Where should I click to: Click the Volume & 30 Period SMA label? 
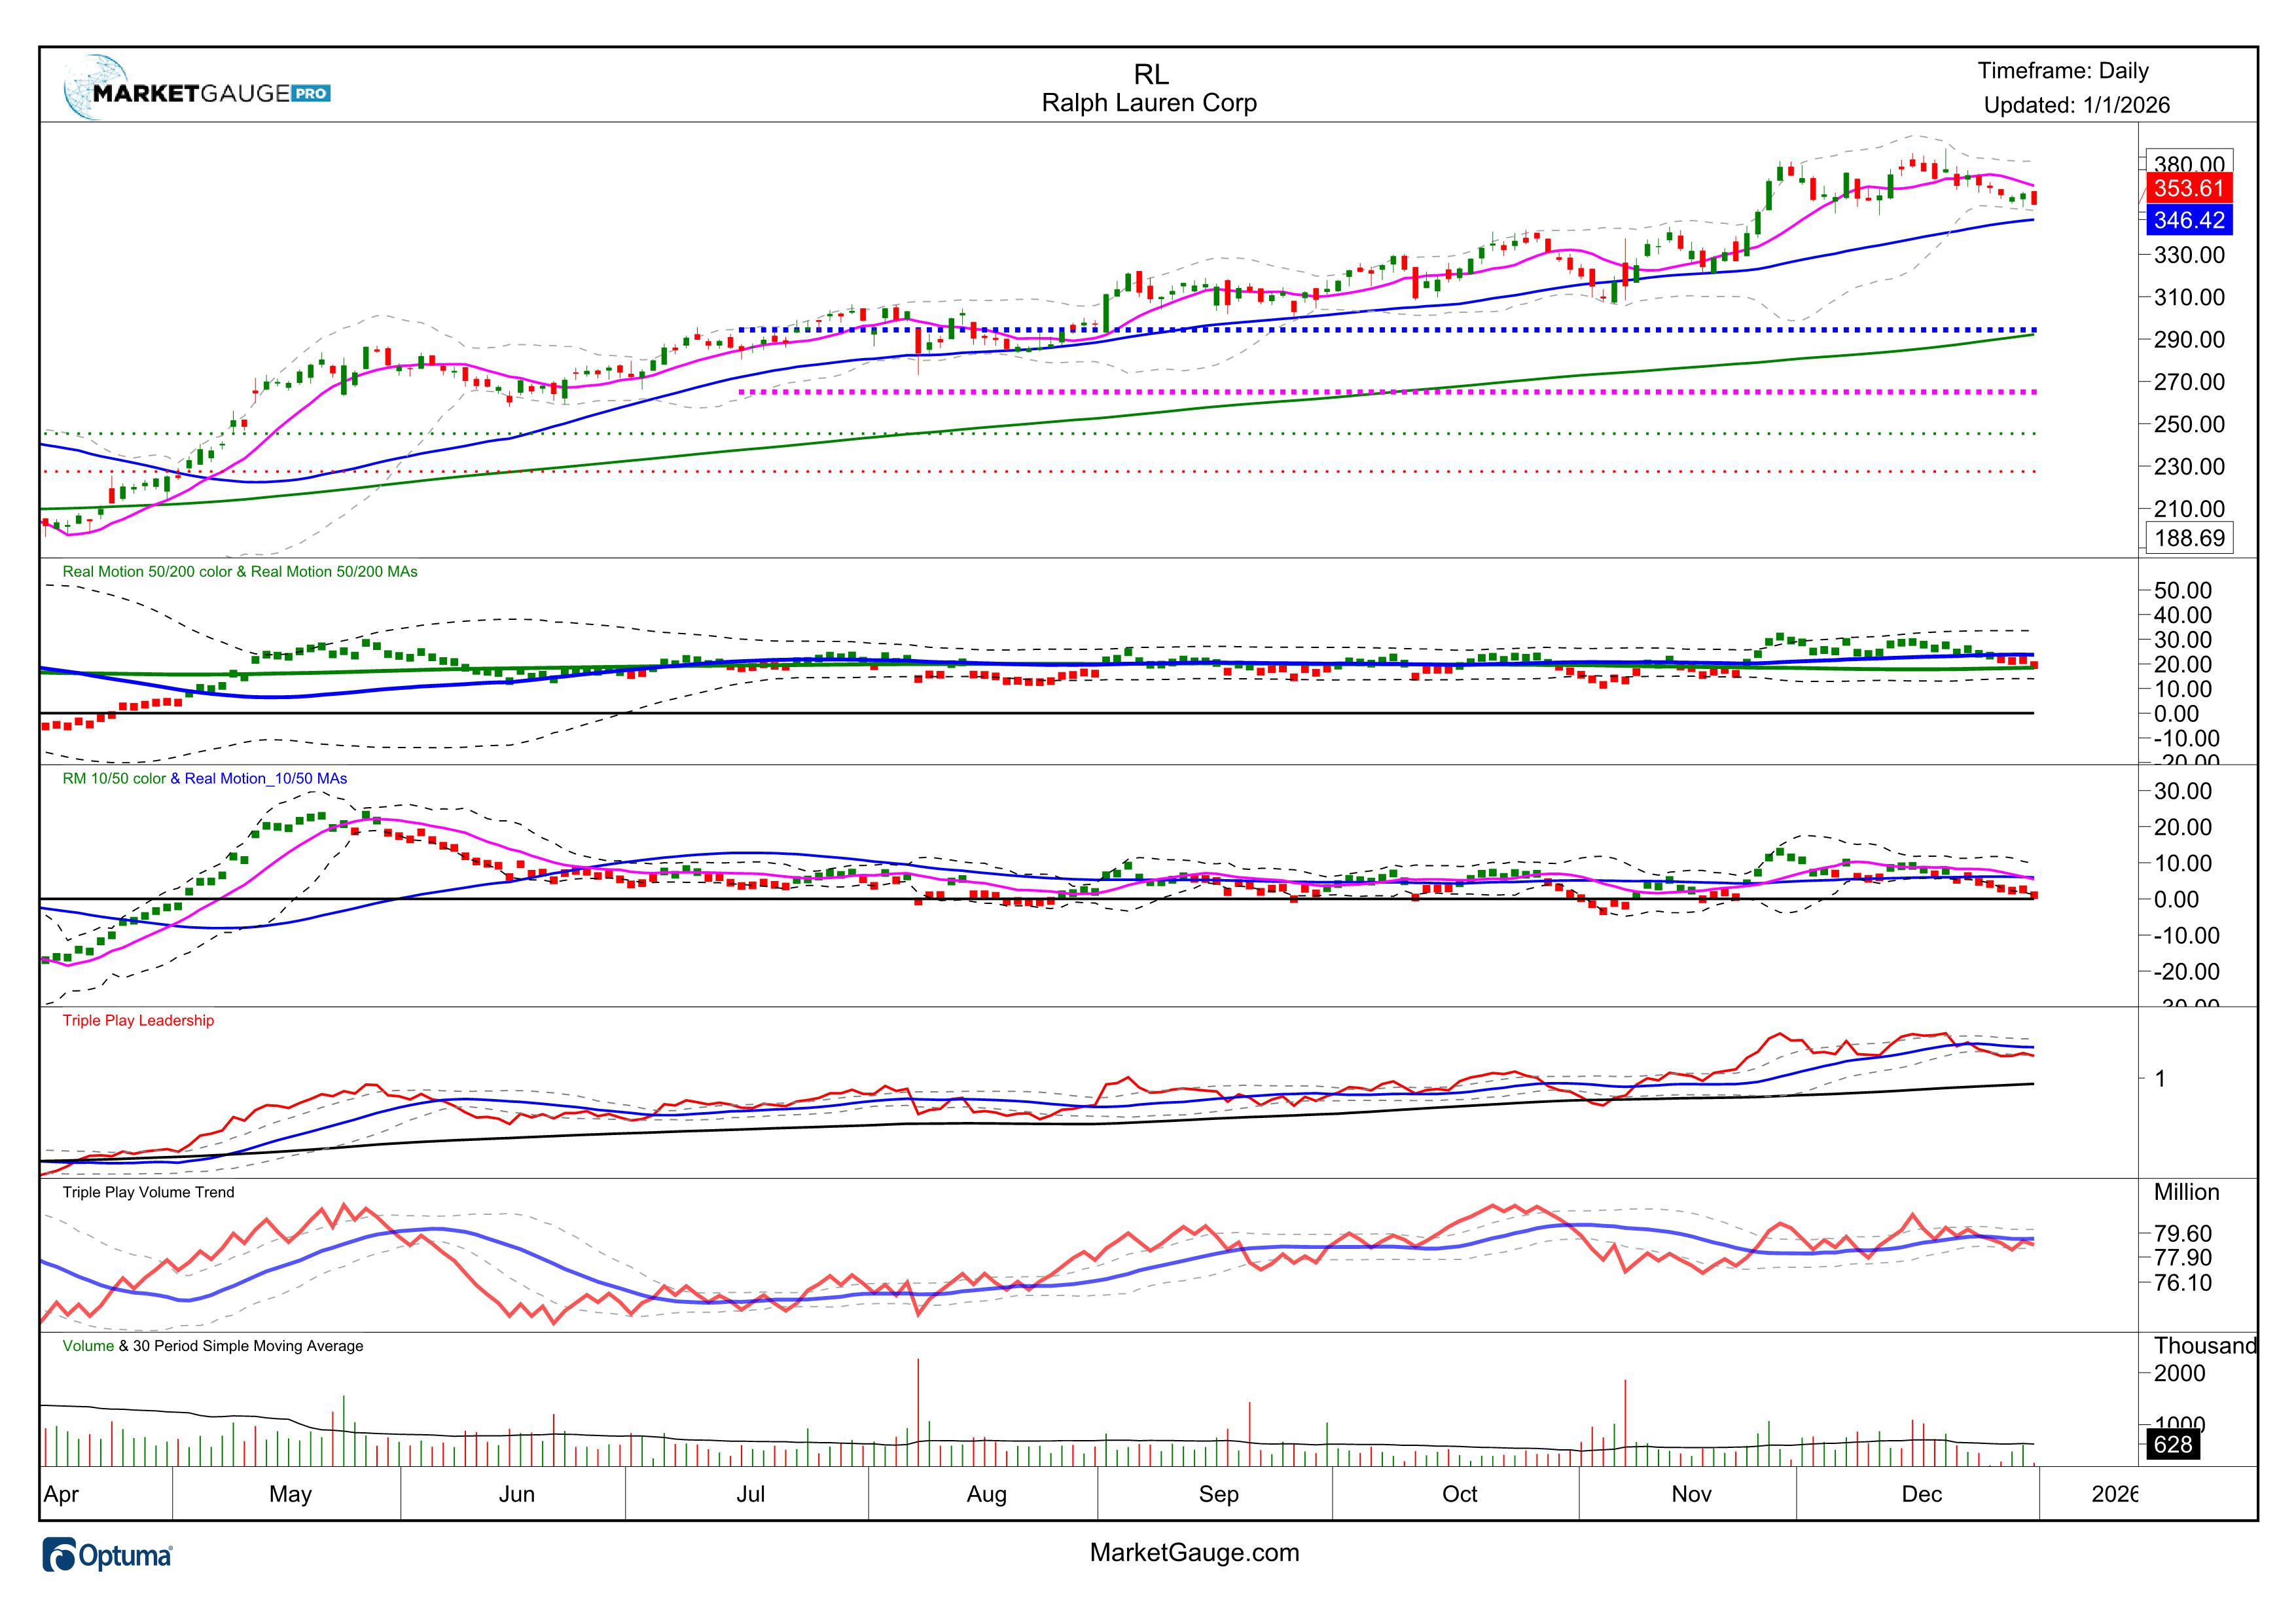(212, 1347)
